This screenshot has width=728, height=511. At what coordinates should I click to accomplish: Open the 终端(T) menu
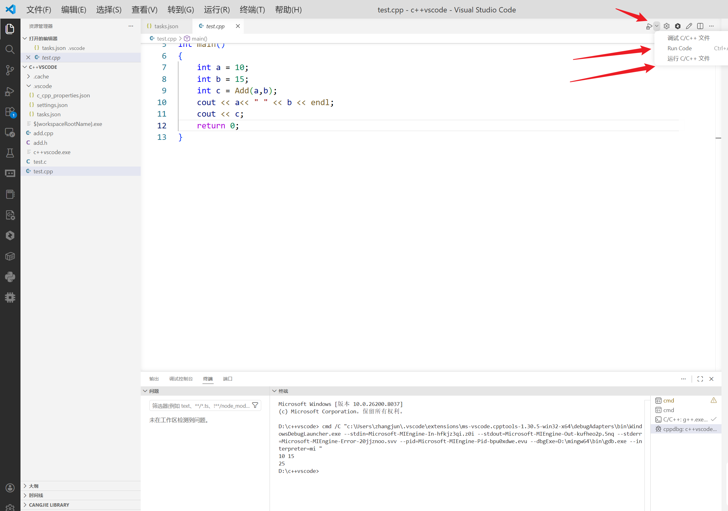click(x=252, y=10)
